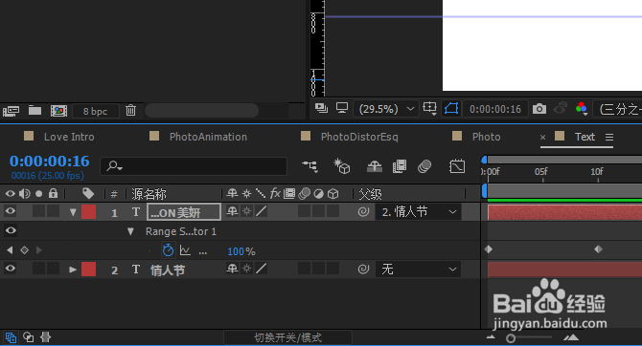This screenshot has width=642, height=346.
Task: Hide layer 1 ...ON美妍 with eye icon
Action: tap(11, 211)
